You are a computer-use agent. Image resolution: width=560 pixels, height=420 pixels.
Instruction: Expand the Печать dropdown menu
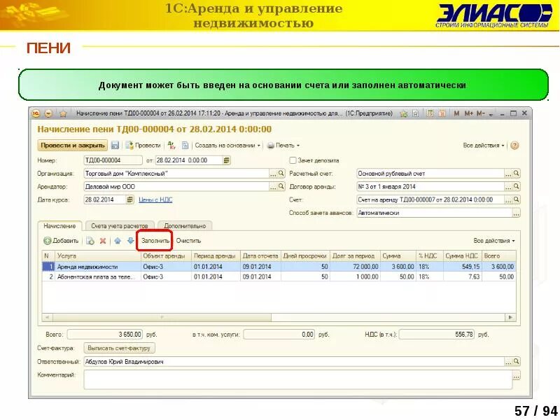click(x=283, y=146)
